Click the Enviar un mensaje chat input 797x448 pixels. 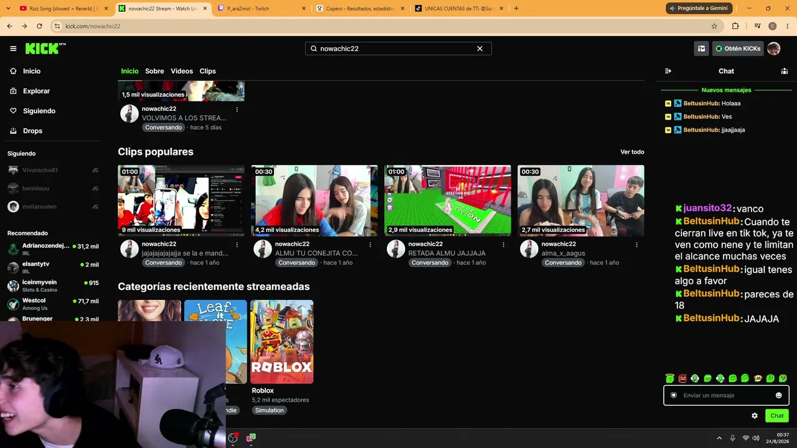click(726, 395)
